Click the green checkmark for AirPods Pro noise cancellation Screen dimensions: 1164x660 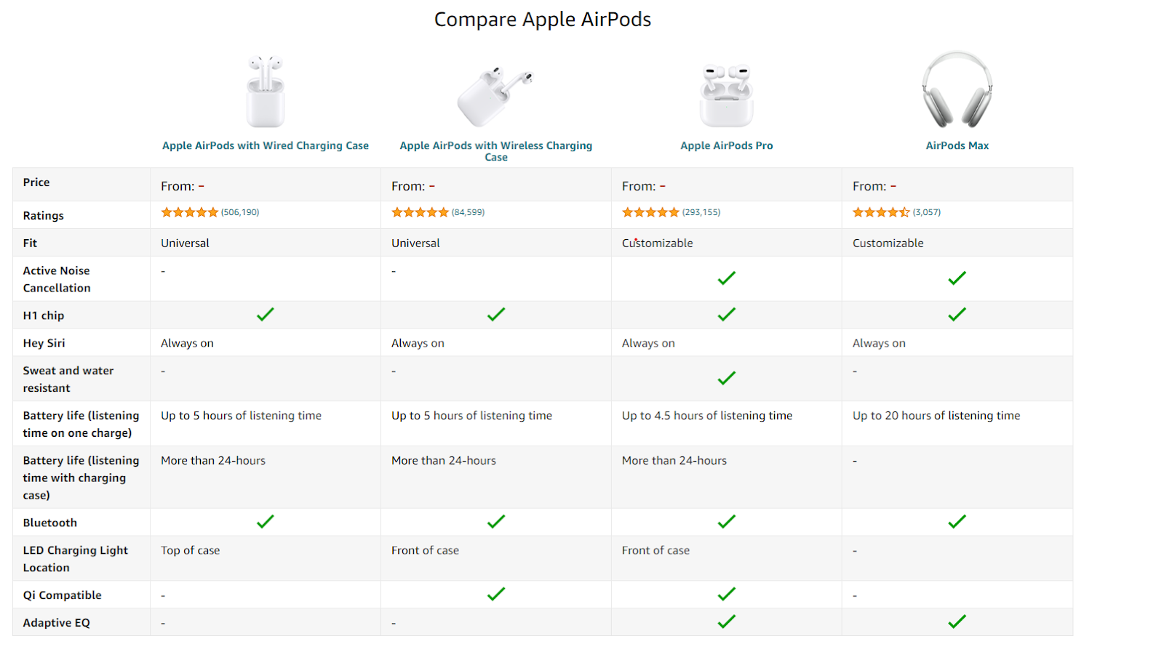(x=726, y=278)
